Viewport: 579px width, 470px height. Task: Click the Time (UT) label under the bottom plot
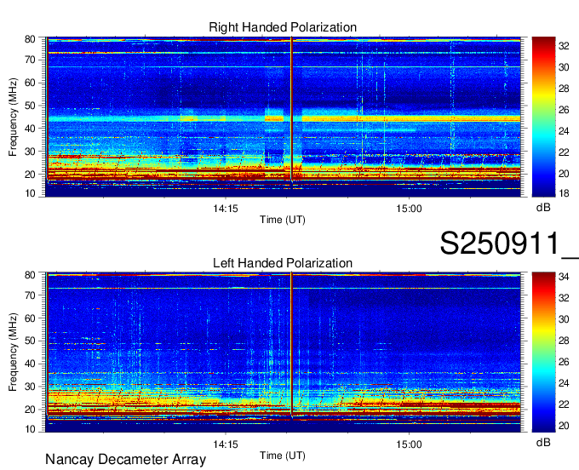(x=283, y=455)
